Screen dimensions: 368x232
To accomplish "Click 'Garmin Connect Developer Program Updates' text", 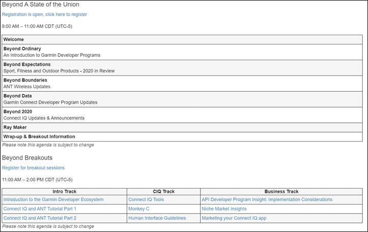I will 50,102.
